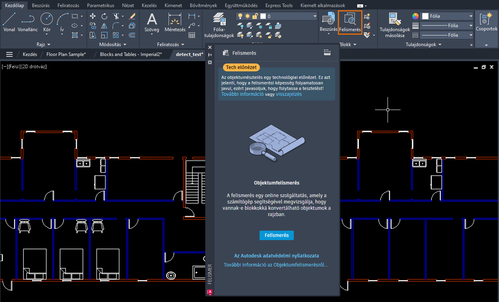Select the Fillet tool icon
The image size is (499, 302).
coord(116,26)
